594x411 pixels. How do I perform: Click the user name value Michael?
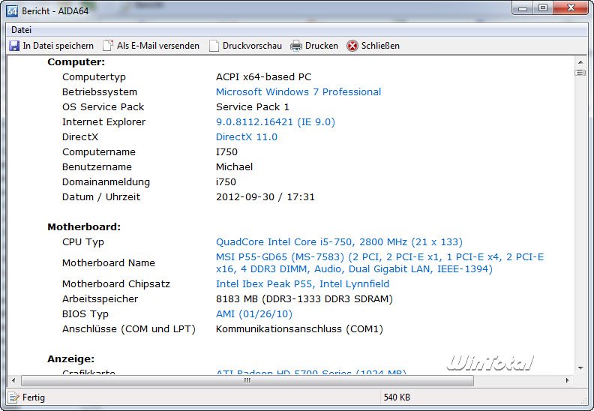(x=234, y=167)
